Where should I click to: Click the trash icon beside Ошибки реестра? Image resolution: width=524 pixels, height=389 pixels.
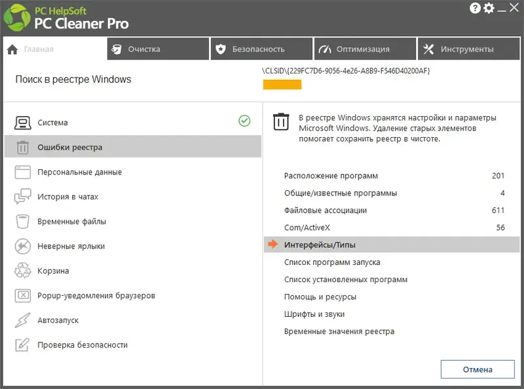coord(23,148)
